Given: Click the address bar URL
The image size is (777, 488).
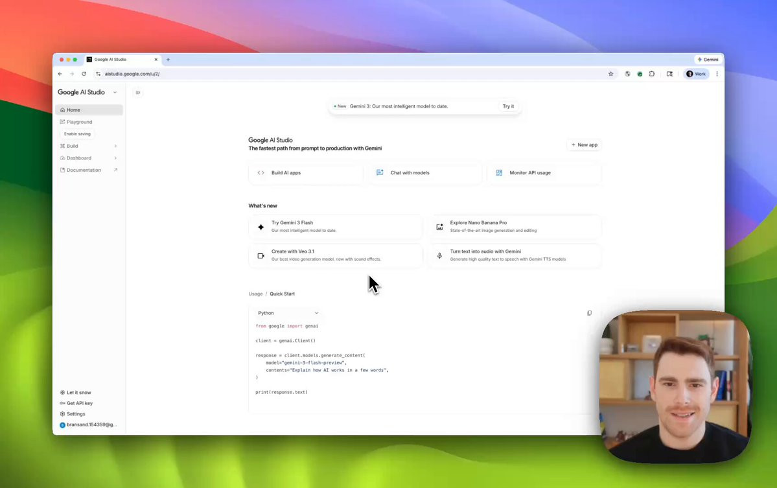Looking at the screenshot, I should pyautogui.click(x=132, y=74).
